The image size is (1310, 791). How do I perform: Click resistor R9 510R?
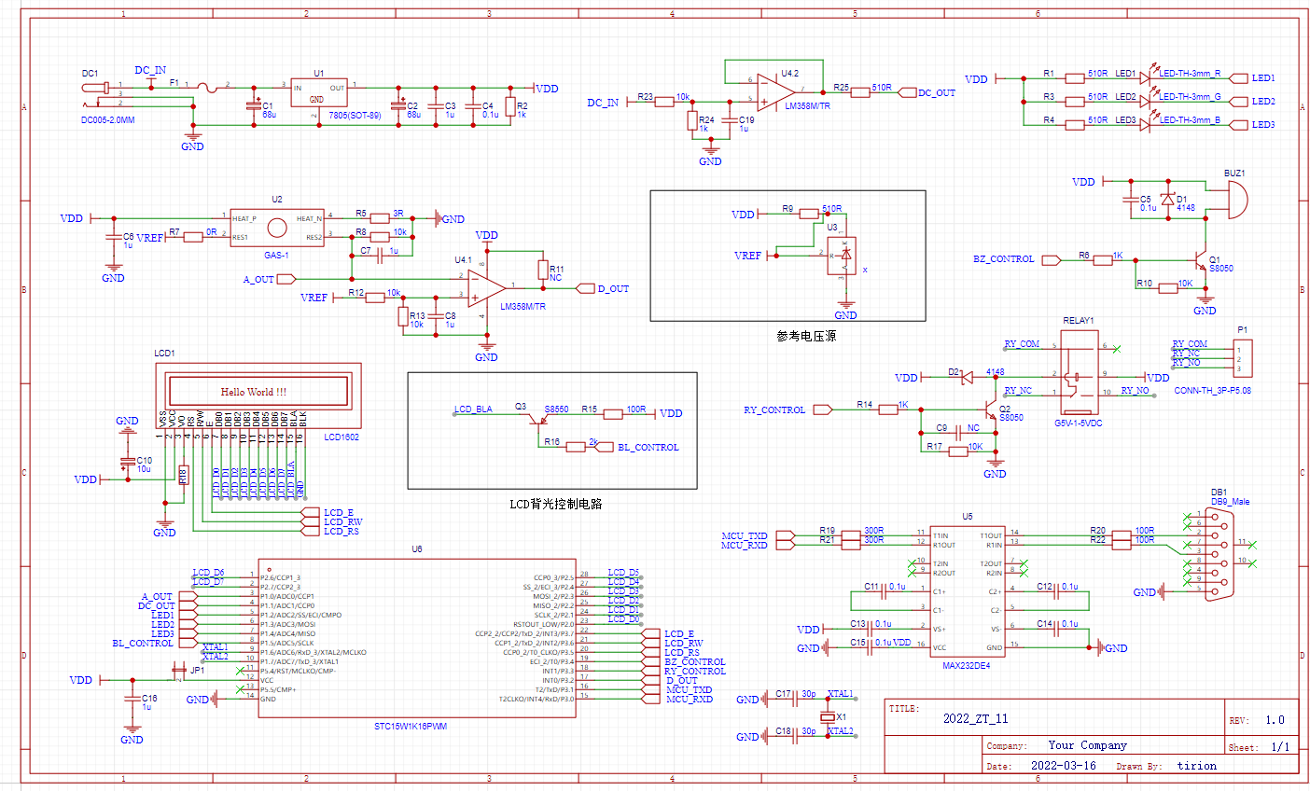809,215
